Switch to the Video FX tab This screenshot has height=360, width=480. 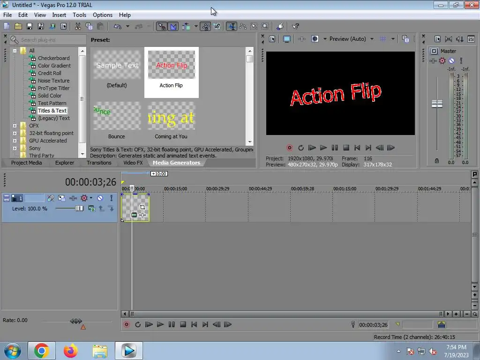[x=133, y=163]
